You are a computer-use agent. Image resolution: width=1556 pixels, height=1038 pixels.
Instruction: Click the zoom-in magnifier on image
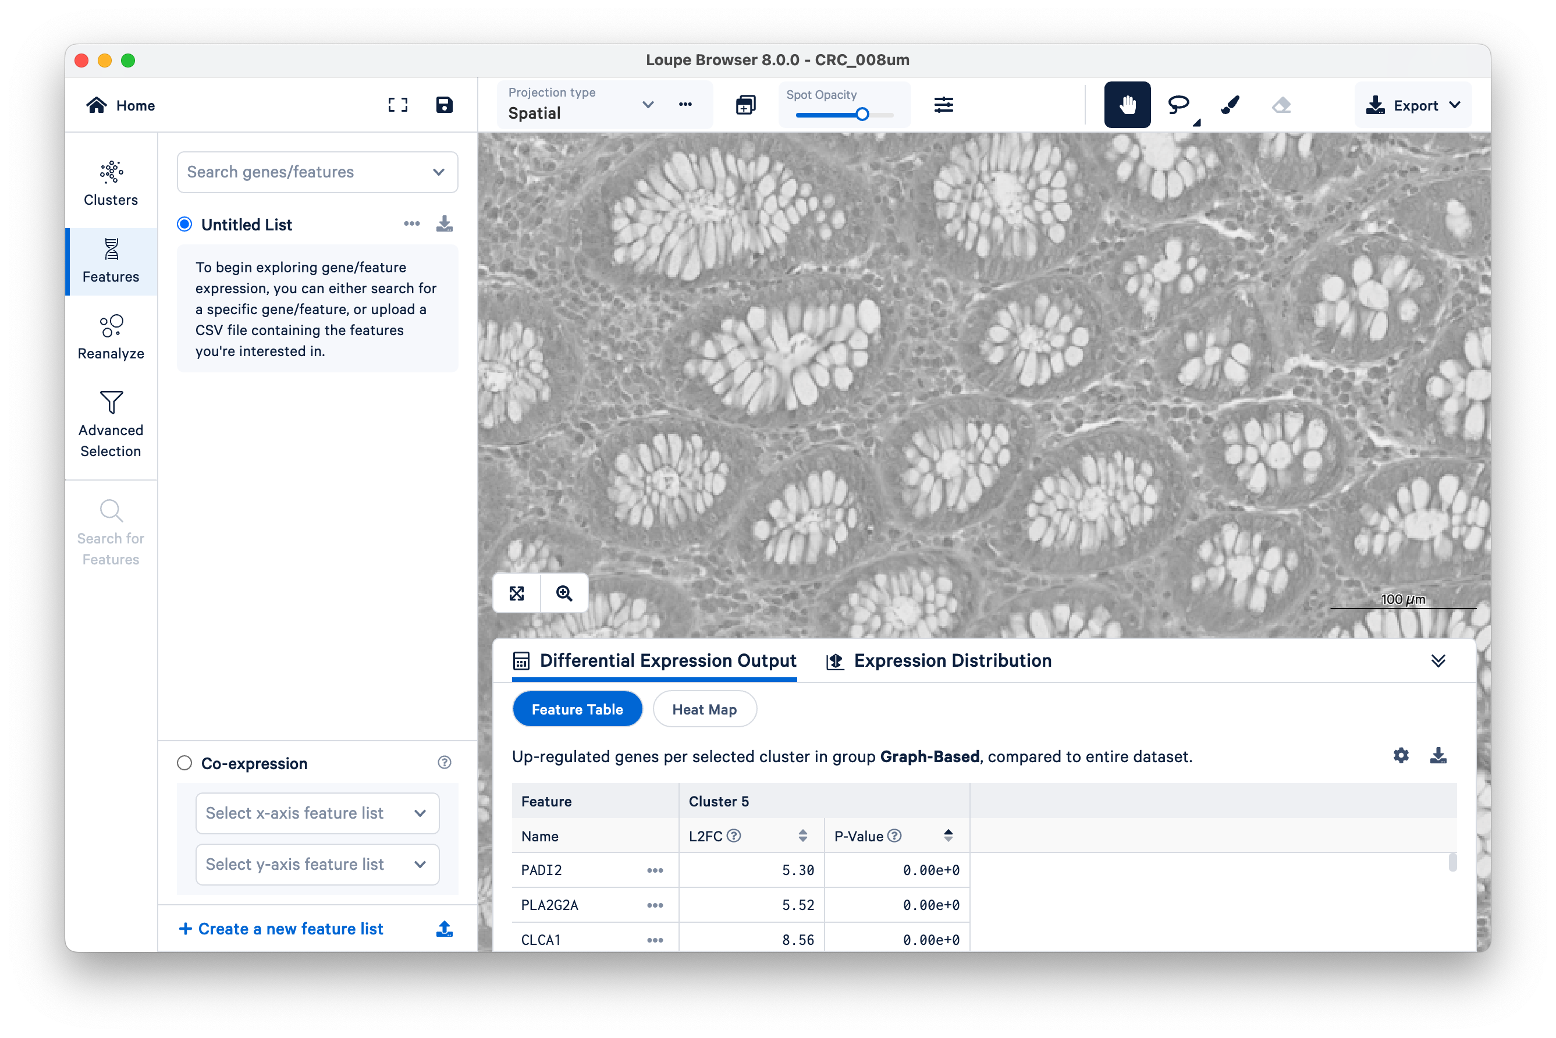[564, 593]
